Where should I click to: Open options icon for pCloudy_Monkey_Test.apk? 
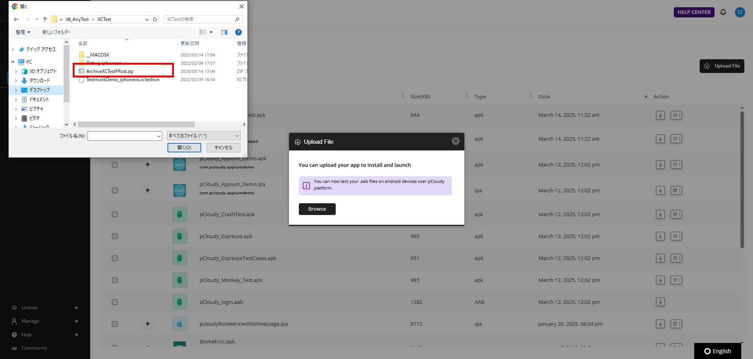tap(676, 280)
